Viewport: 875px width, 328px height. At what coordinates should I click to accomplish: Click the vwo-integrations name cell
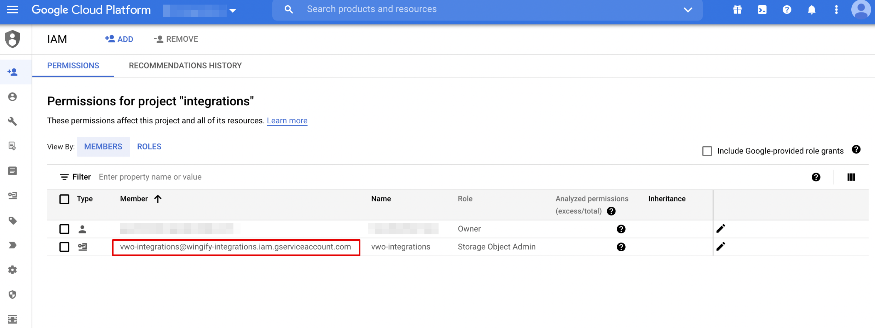click(x=401, y=247)
